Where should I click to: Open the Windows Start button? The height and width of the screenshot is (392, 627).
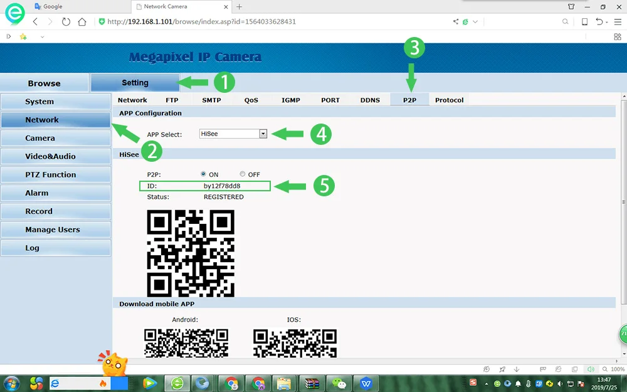tap(11, 384)
